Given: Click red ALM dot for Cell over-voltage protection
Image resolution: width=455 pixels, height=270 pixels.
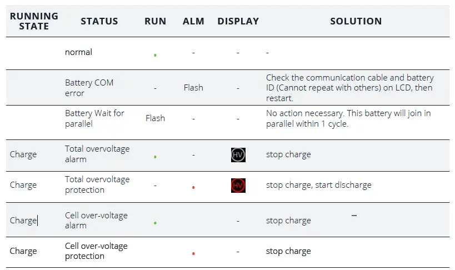Looking at the screenshot, I should tap(193, 253).
